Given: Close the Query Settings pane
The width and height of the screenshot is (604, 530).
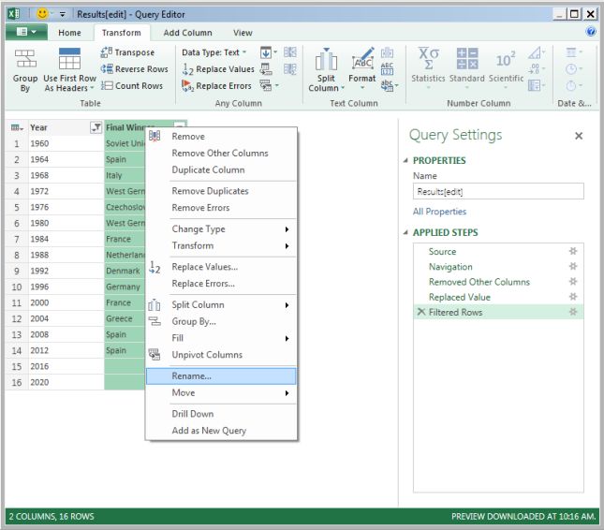Looking at the screenshot, I should pyautogui.click(x=578, y=136).
